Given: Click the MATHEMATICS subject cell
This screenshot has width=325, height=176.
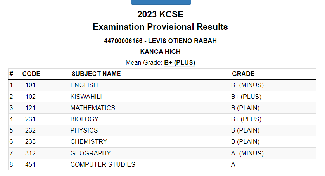Looking at the screenshot, I should (x=93, y=108).
